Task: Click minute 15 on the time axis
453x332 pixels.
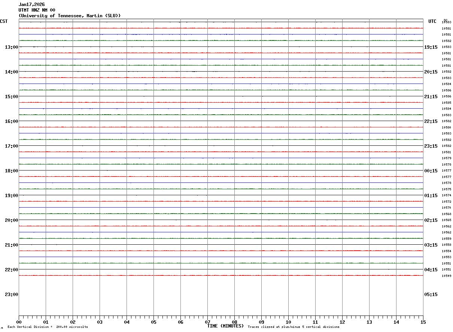Action: (x=423, y=322)
